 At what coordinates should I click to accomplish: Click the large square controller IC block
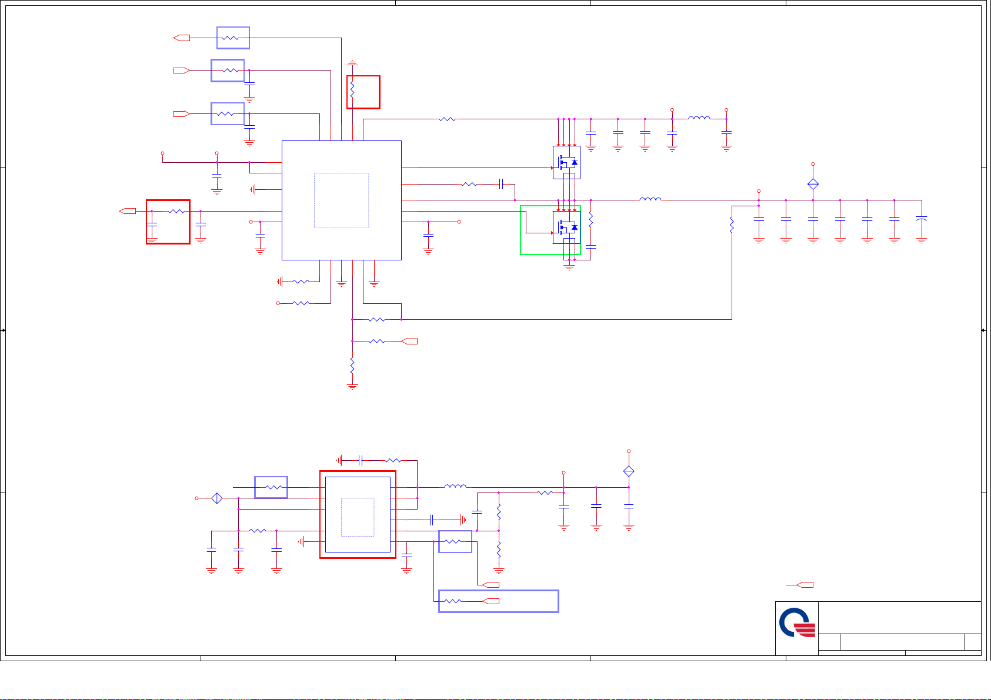pyautogui.click(x=342, y=200)
